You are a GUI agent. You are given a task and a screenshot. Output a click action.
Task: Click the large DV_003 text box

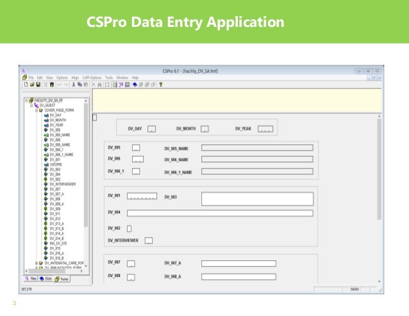257,199
